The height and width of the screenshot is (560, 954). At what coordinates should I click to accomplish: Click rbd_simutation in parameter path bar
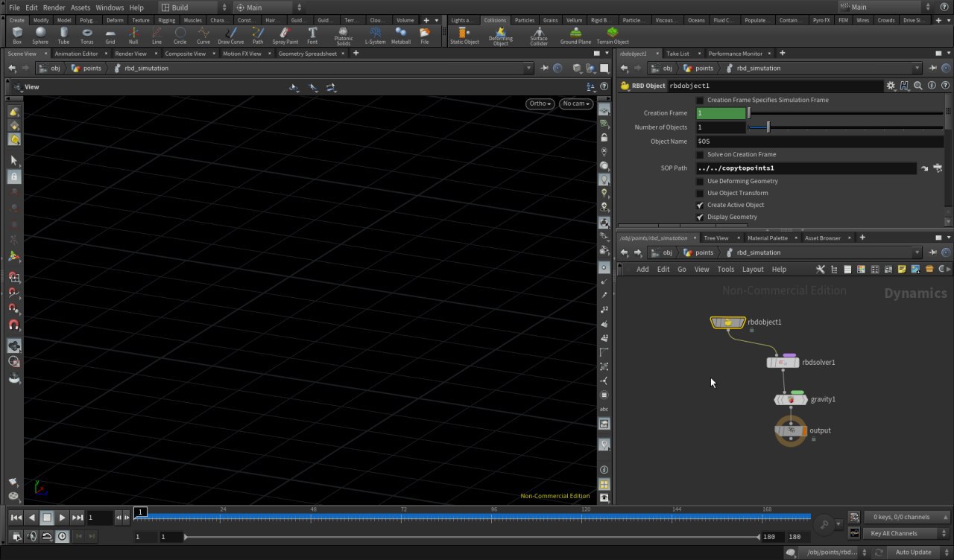[x=759, y=69]
